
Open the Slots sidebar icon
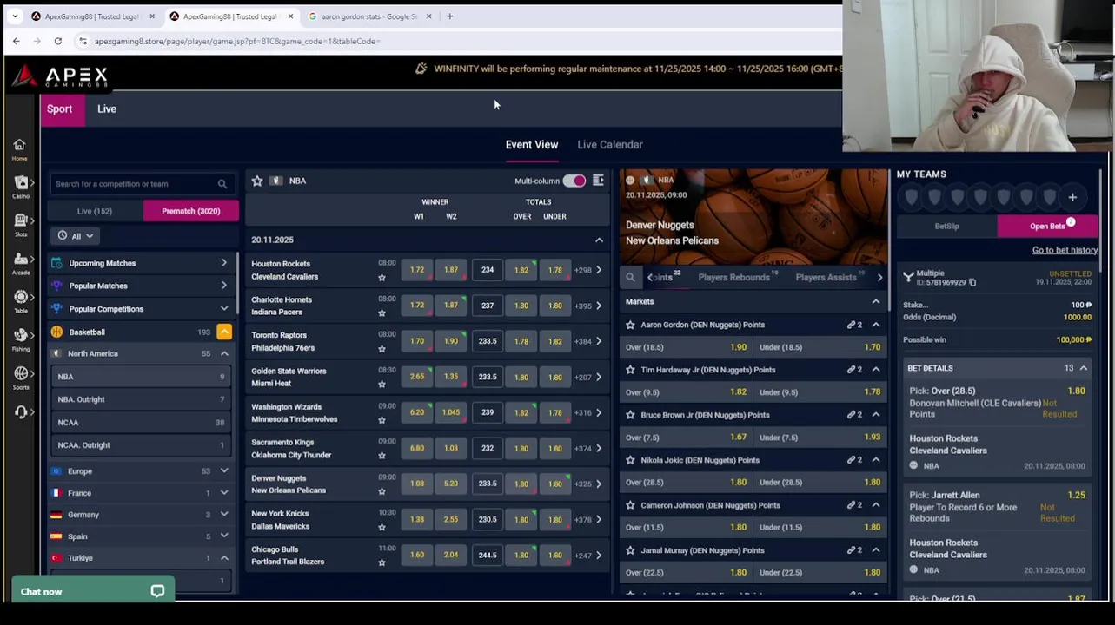20,225
